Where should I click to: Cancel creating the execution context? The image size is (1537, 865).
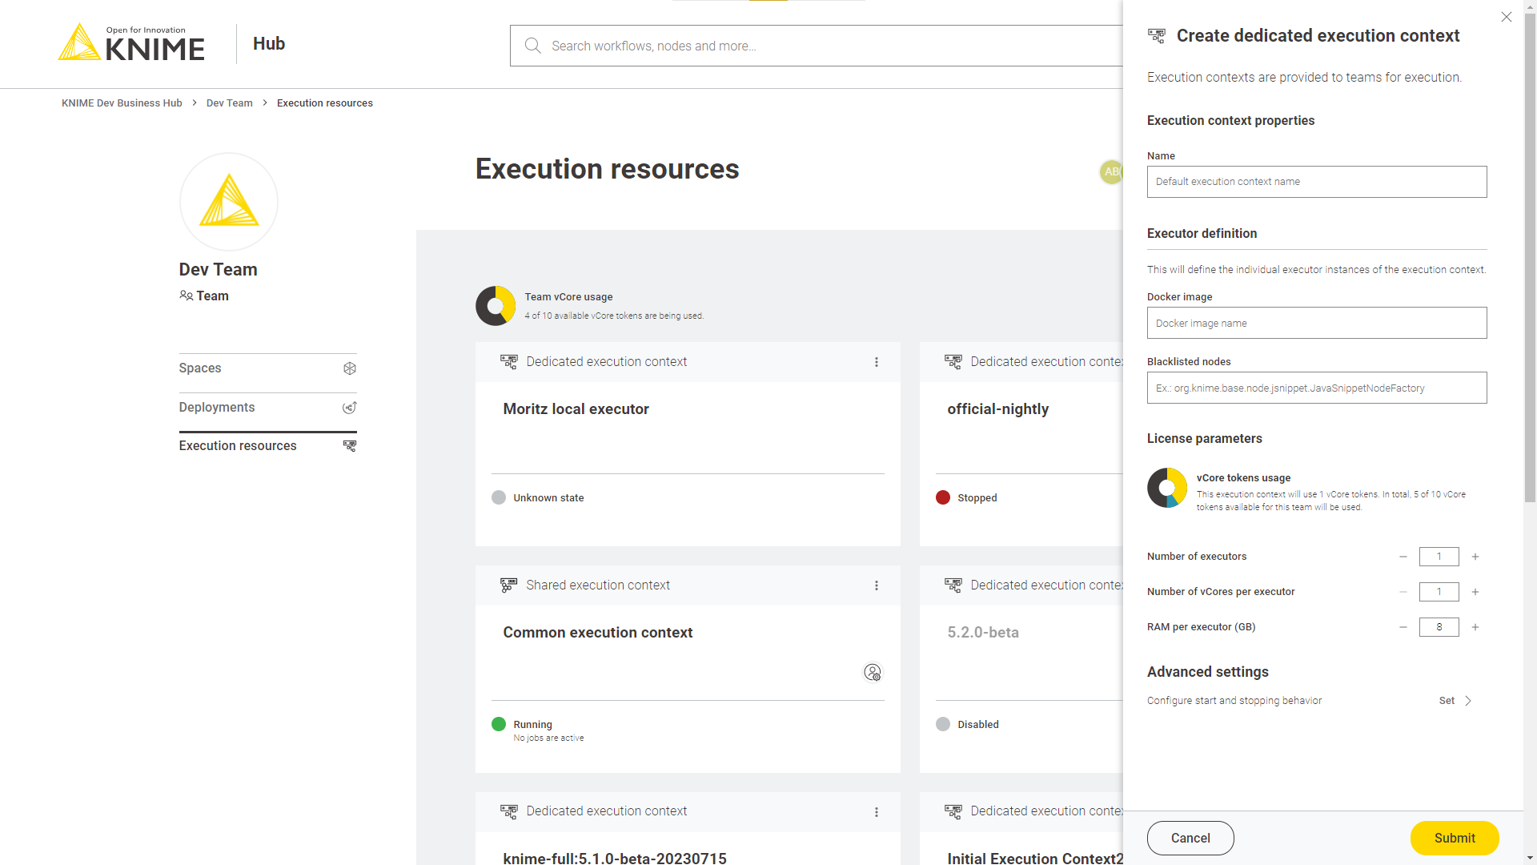[x=1190, y=838]
